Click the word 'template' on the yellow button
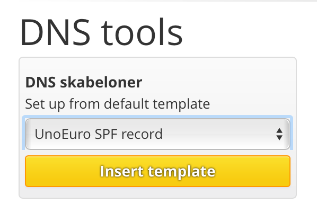 click(181, 172)
